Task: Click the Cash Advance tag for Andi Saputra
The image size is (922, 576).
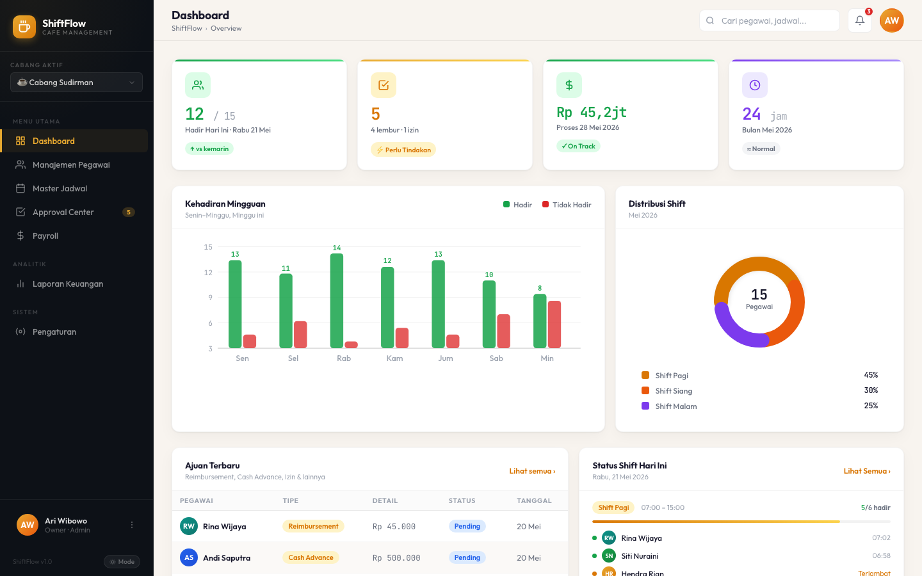Action: pyautogui.click(x=311, y=557)
